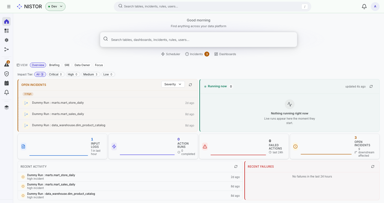Image resolution: width=384 pixels, height=203 pixels.
Task: Filter impact tier by All
Action: point(40,74)
